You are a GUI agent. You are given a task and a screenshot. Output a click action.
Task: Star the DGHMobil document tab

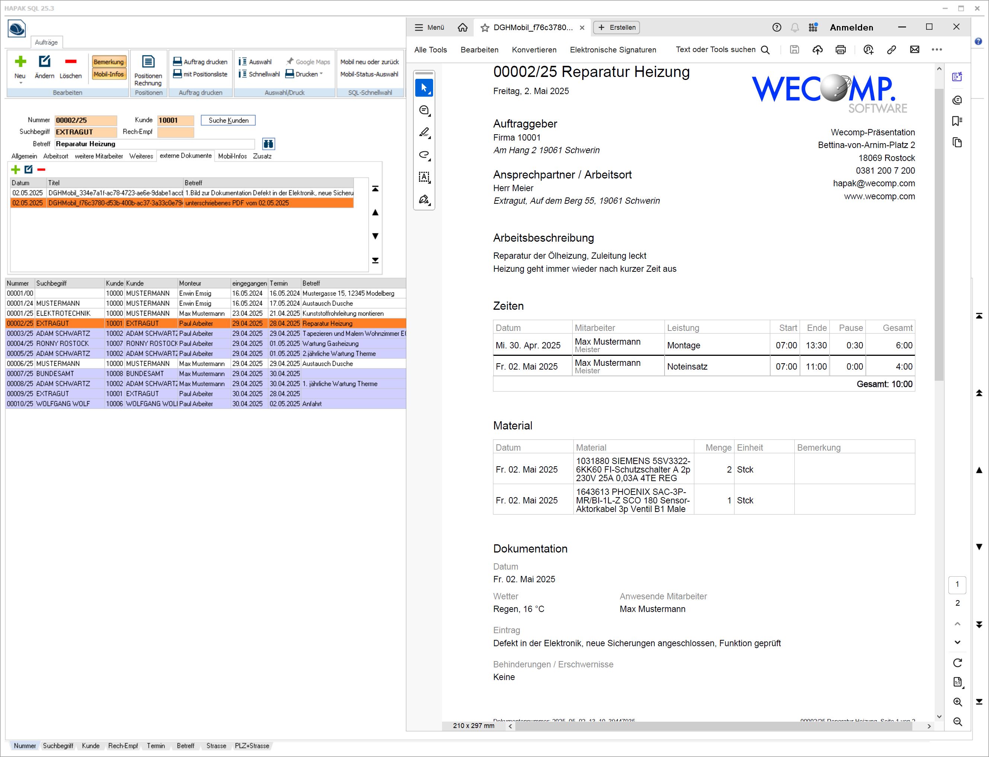point(485,28)
